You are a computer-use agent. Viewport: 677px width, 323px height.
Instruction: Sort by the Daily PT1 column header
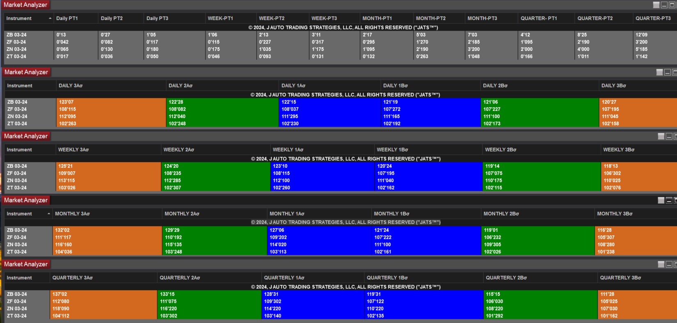coord(76,18)
